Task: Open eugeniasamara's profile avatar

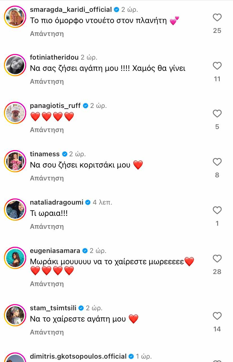Action: [x=15, y=258]
